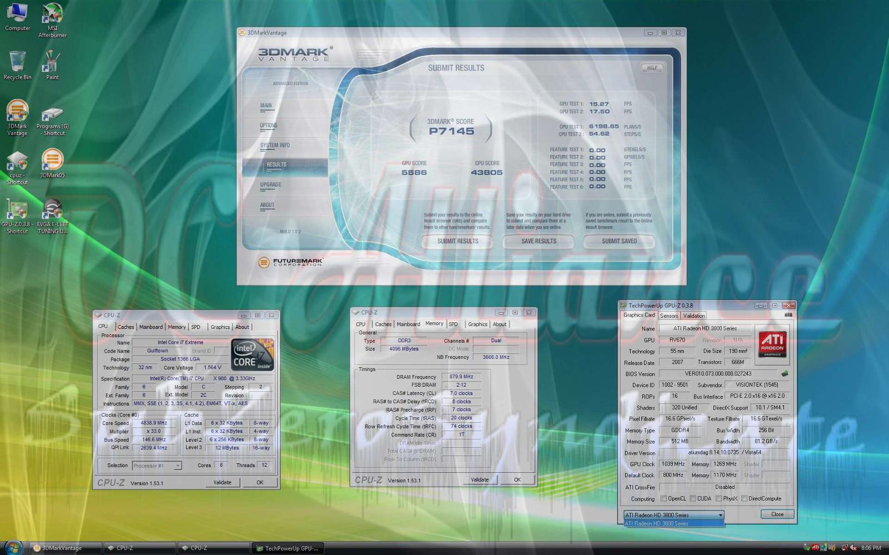Screen dimensions: 889x555
Task: Click the Intel Core i7 logo in CPU-Z
Action: click(252, 354)
